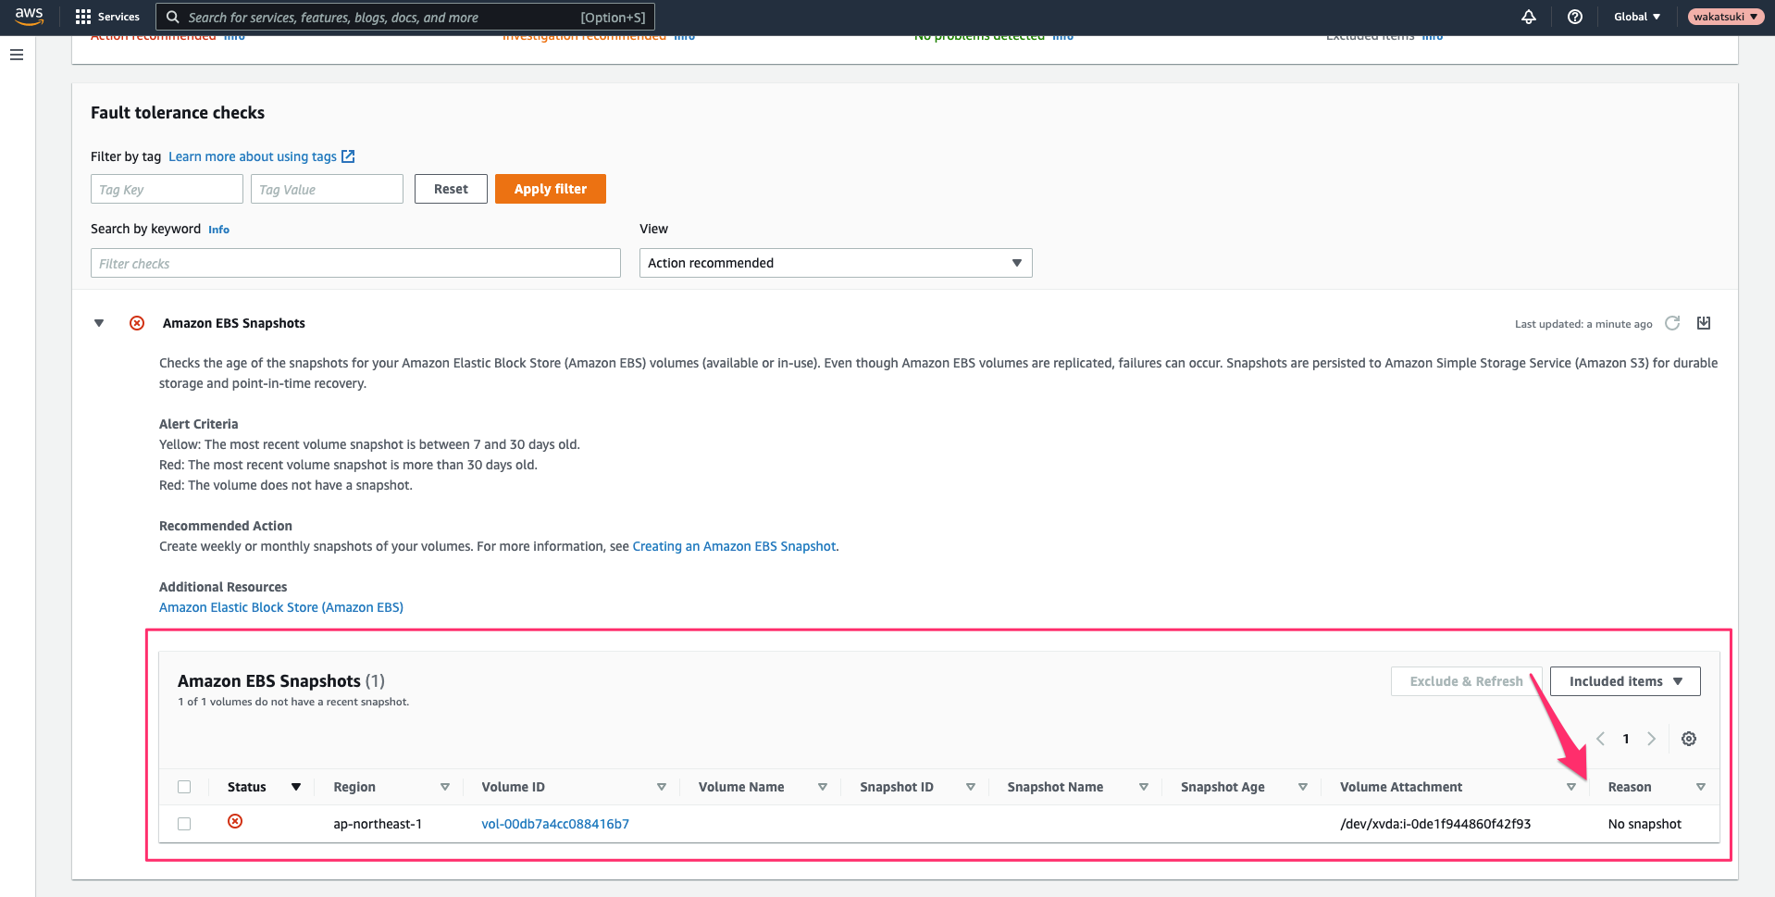Screen dimensions: 1775x897
Task: Select all rows checkbox in table header
Action: tap(184, 787)
